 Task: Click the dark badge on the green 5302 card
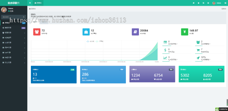pos(220,70)
